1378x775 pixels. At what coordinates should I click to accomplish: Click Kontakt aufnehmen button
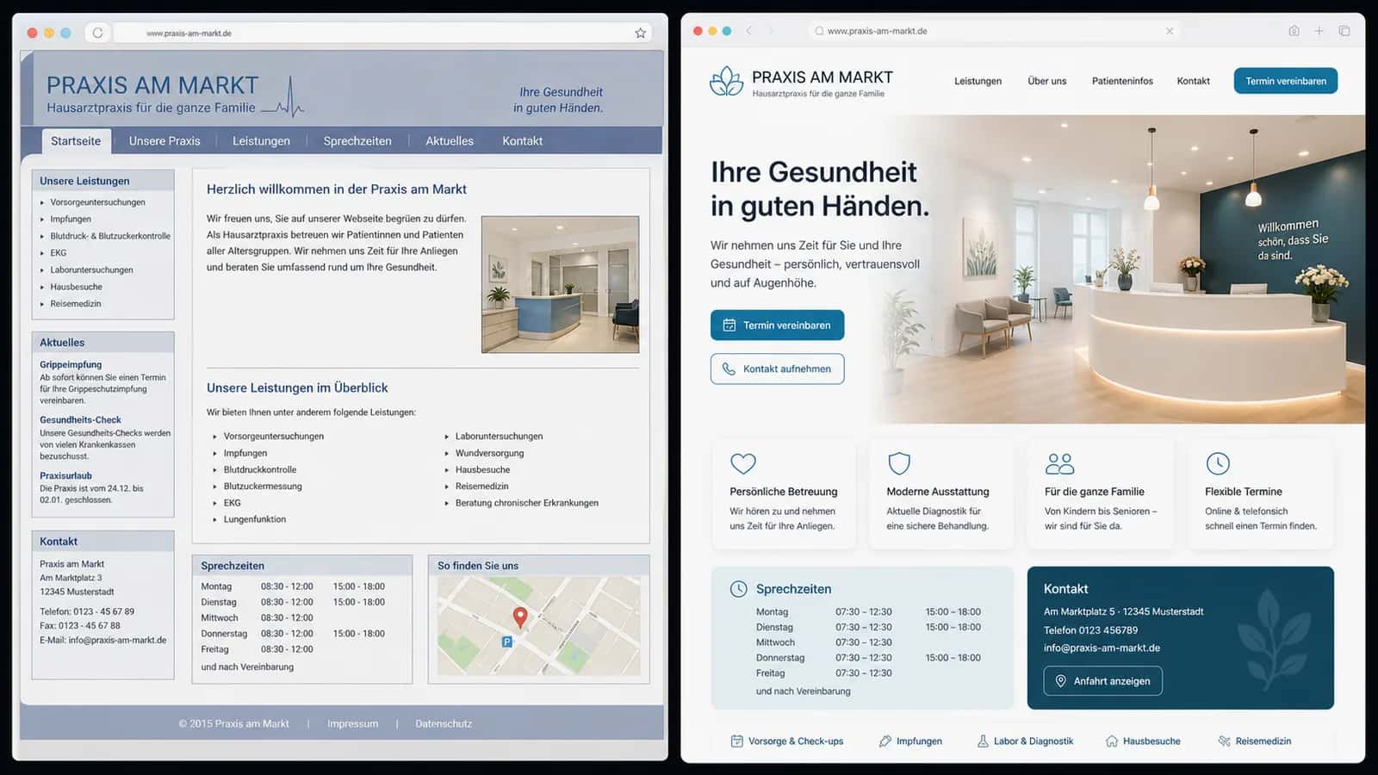tap(777, 369)
